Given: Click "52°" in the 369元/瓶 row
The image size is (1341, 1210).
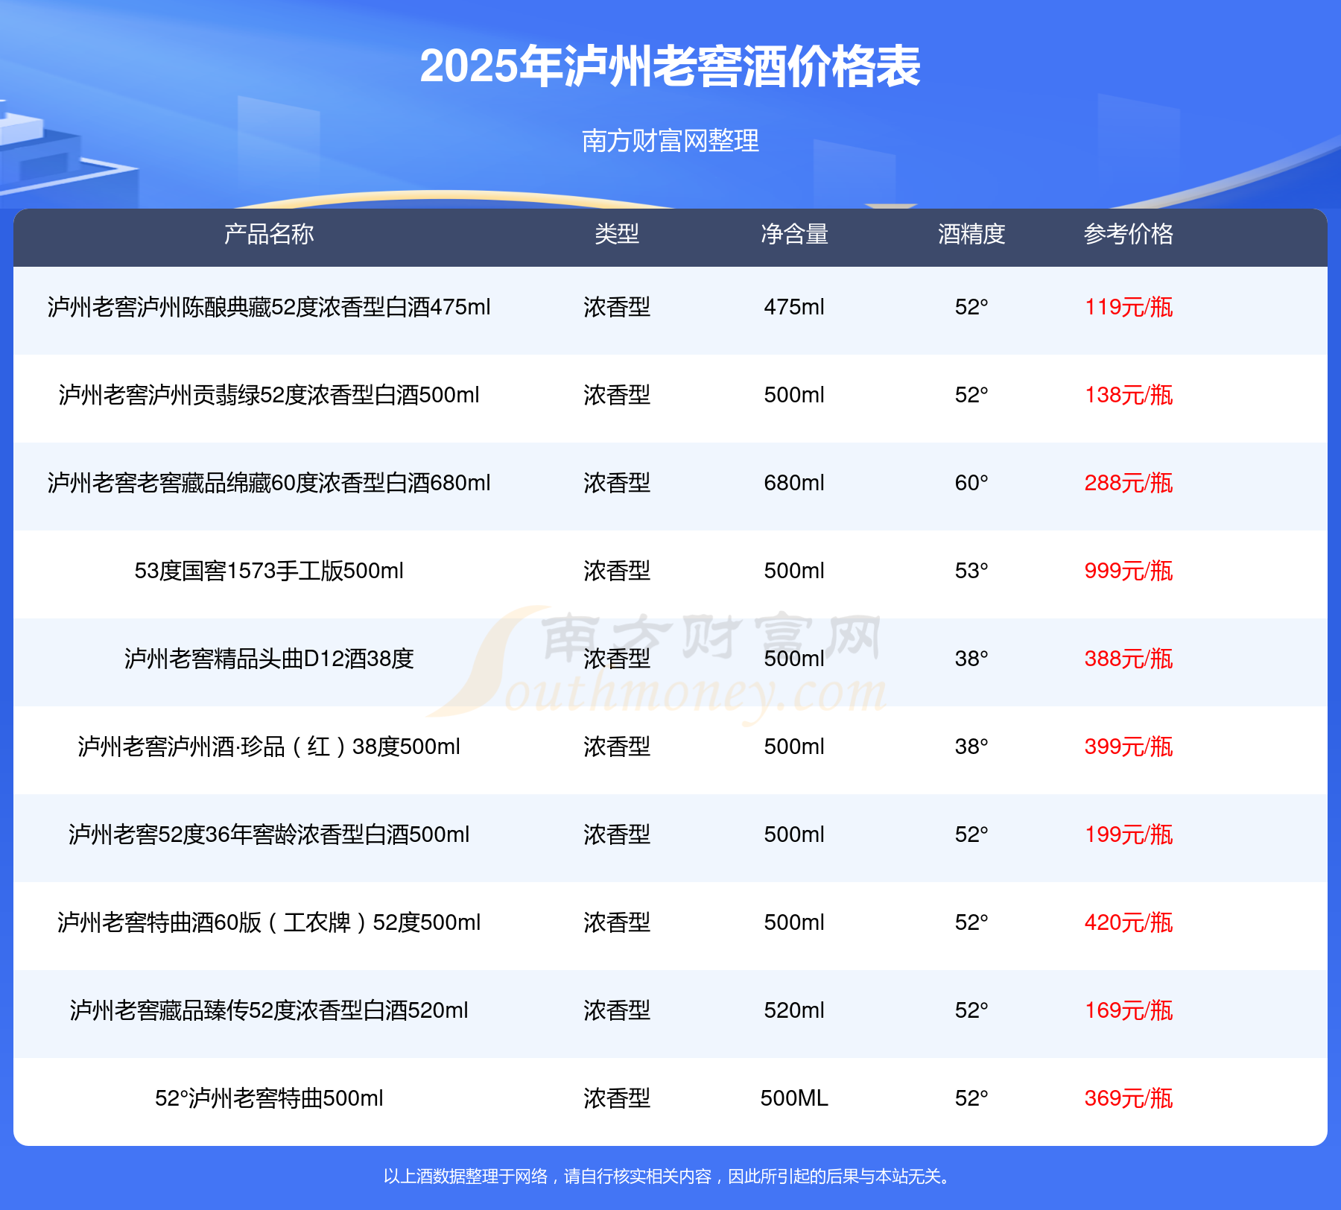Looking at the screenshot, I should pos(971,1098).
